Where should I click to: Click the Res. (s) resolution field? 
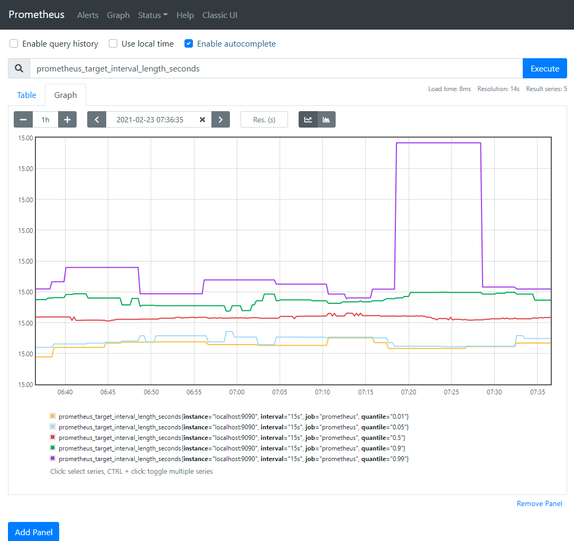[264, 120]
